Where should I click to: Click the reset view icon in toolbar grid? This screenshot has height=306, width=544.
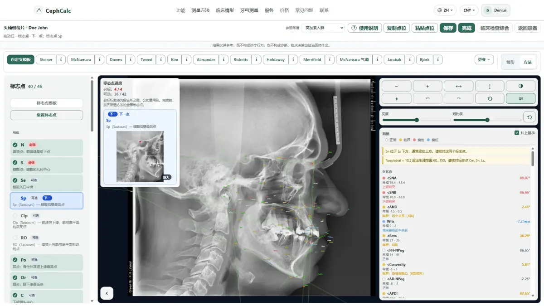click(490, 98)
